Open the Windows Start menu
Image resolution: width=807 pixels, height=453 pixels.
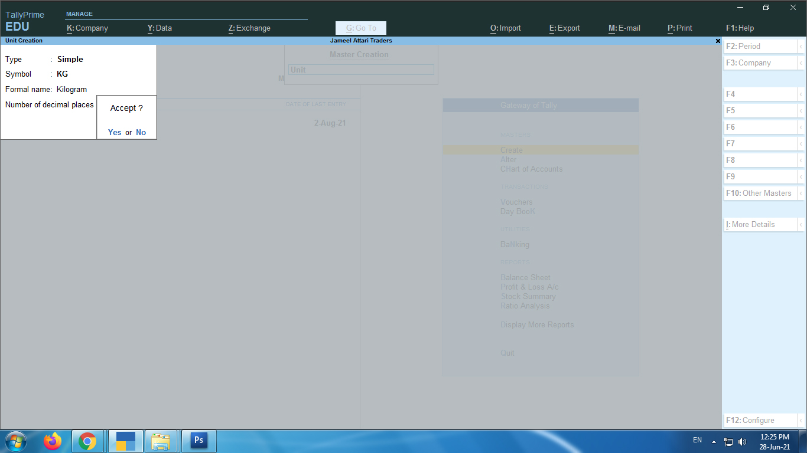[16, 441]
